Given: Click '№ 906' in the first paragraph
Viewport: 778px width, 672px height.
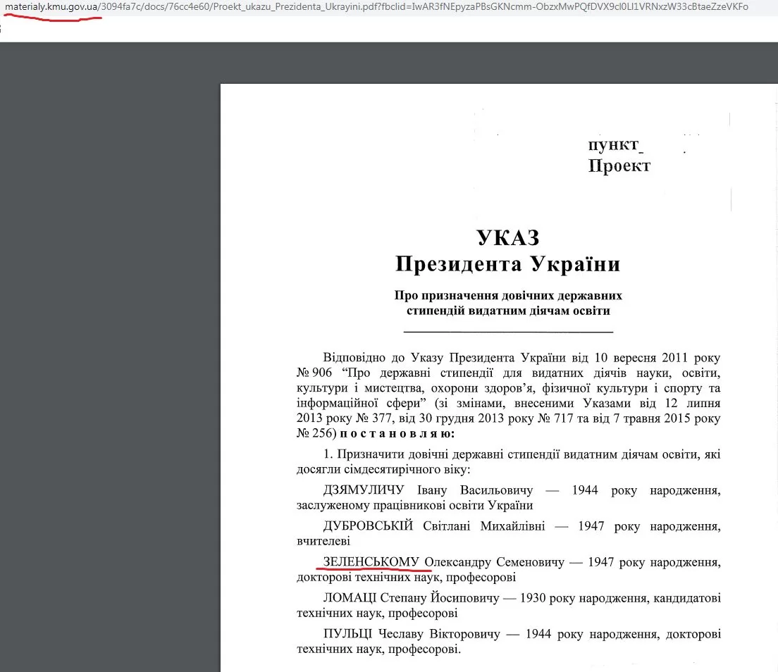Looking at the screenshot, I should click(314, 373).
